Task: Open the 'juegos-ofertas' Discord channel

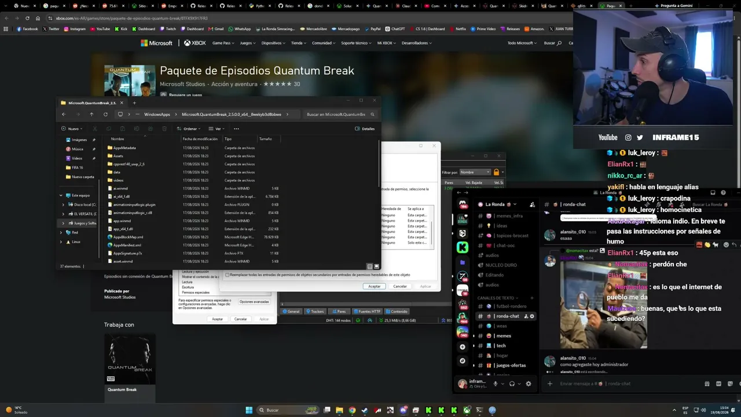Action: [x=506, y=365]
